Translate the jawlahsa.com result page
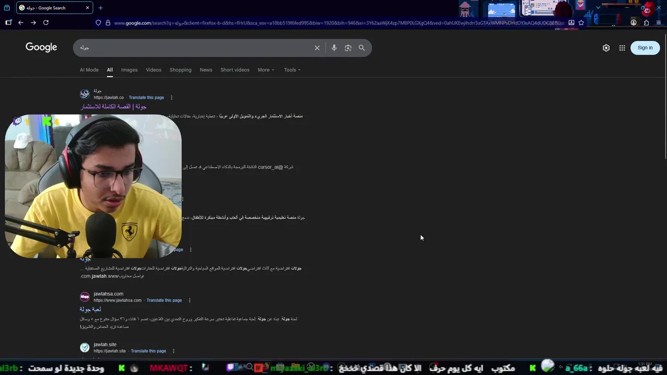 pos(164,301)
